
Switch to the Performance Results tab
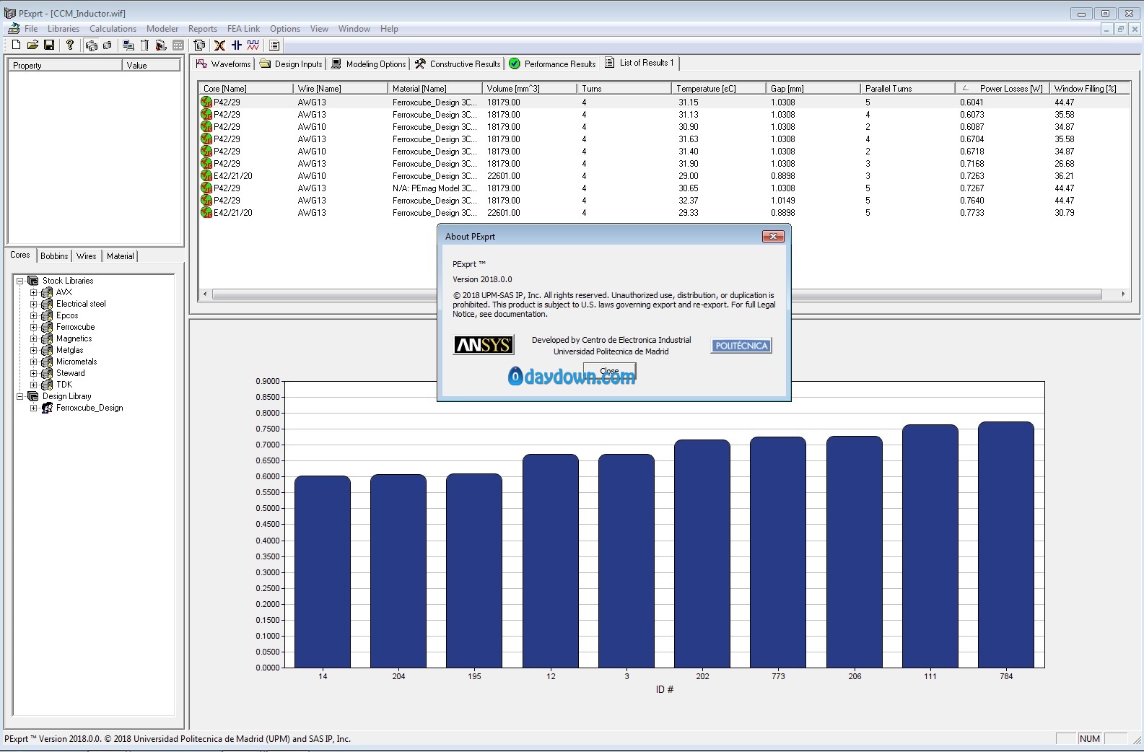[553, 64]
